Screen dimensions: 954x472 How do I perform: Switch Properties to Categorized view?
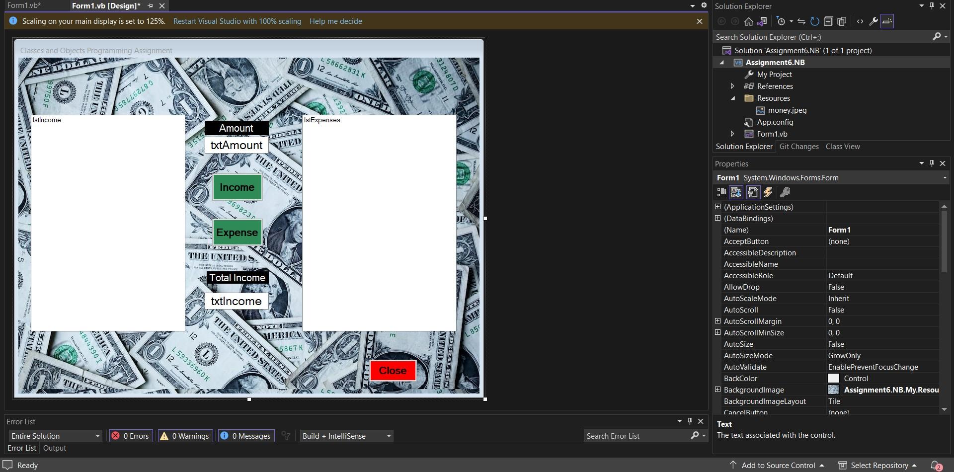pyautogui.click(x=721, y=192)
